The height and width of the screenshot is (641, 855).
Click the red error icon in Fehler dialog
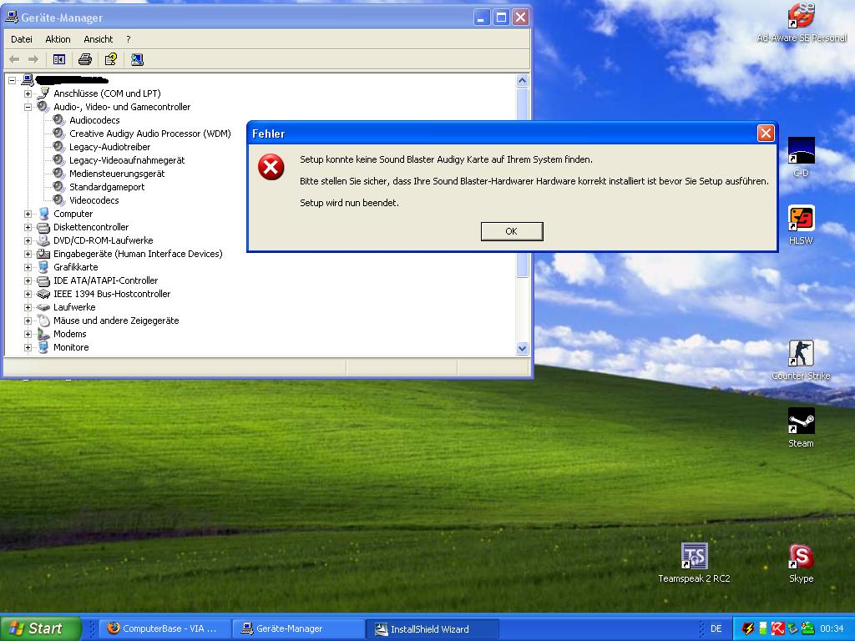point(271,167)
